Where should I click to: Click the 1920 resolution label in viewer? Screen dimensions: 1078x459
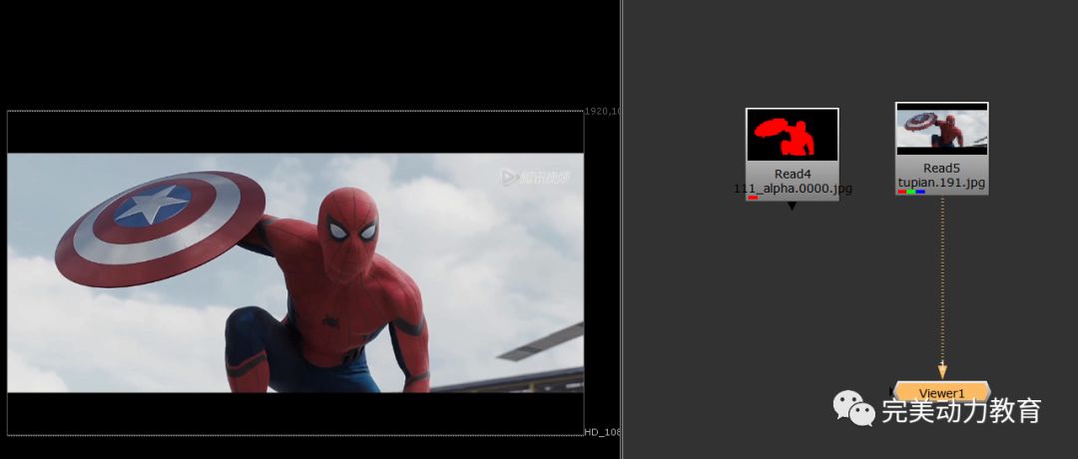602,111
